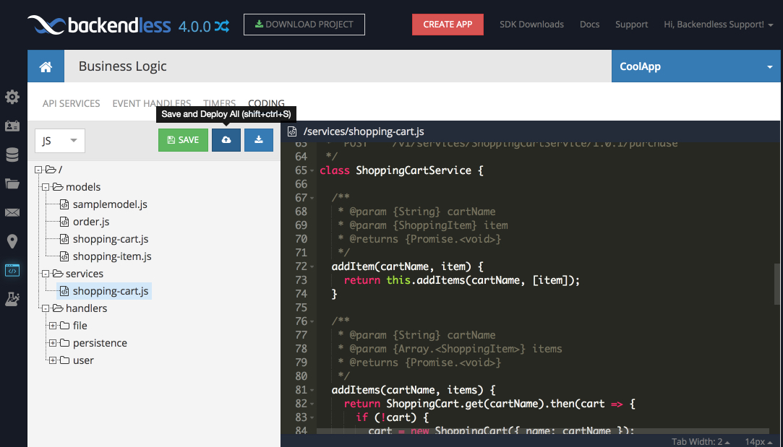Select the persistence folder label

pos(100,343)
